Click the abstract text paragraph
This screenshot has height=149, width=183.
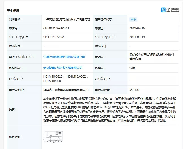point(110,110)
